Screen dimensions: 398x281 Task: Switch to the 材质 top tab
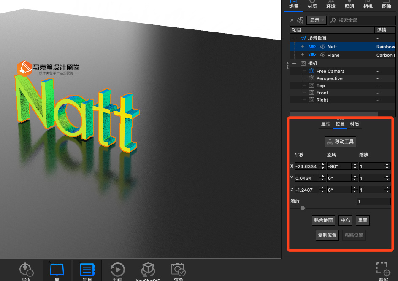click(x=312, y=6)
